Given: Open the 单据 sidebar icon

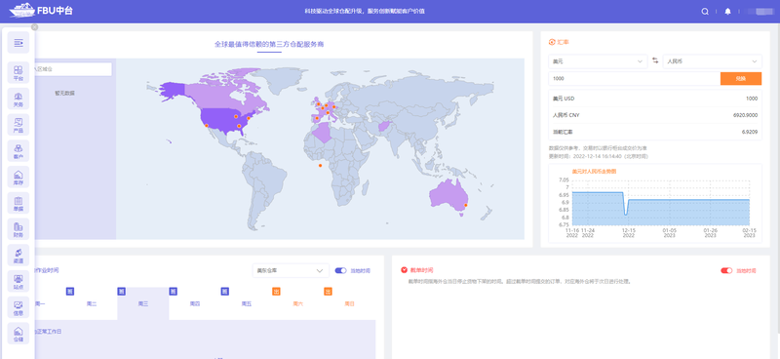Looking at the screenshot, I should click(x=19, y=203).
